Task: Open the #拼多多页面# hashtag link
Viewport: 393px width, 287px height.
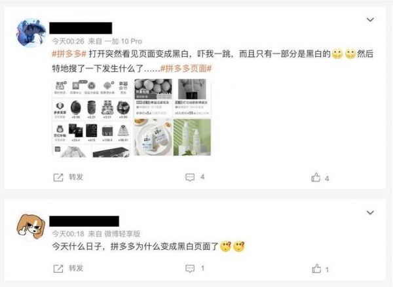Action: 186,68
